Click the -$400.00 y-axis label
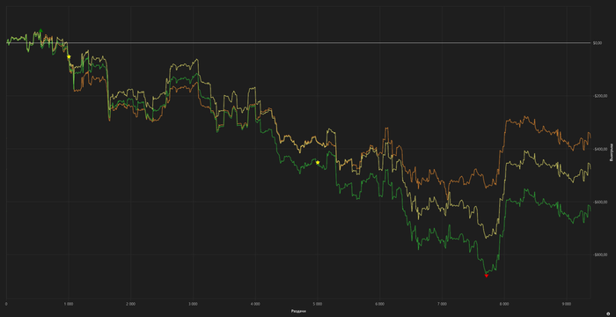 pyautogui.click(x=600, y=149)
